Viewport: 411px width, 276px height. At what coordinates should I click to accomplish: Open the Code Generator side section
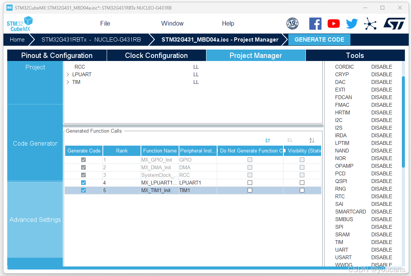[x=35, y=143]
